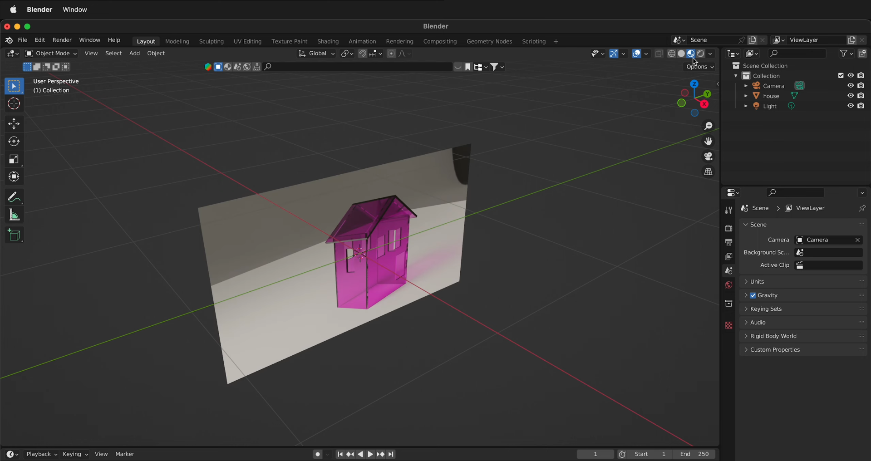
Task: Activate the Rotate tool
Action: [14, 142]
